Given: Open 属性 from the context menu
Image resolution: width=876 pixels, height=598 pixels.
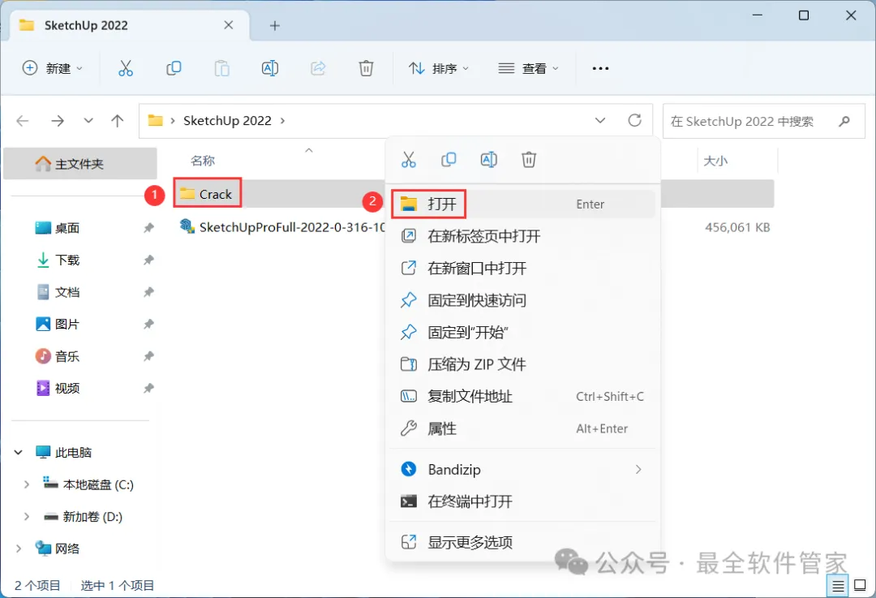Looking at the screenshot, I should tap(523, 428).
